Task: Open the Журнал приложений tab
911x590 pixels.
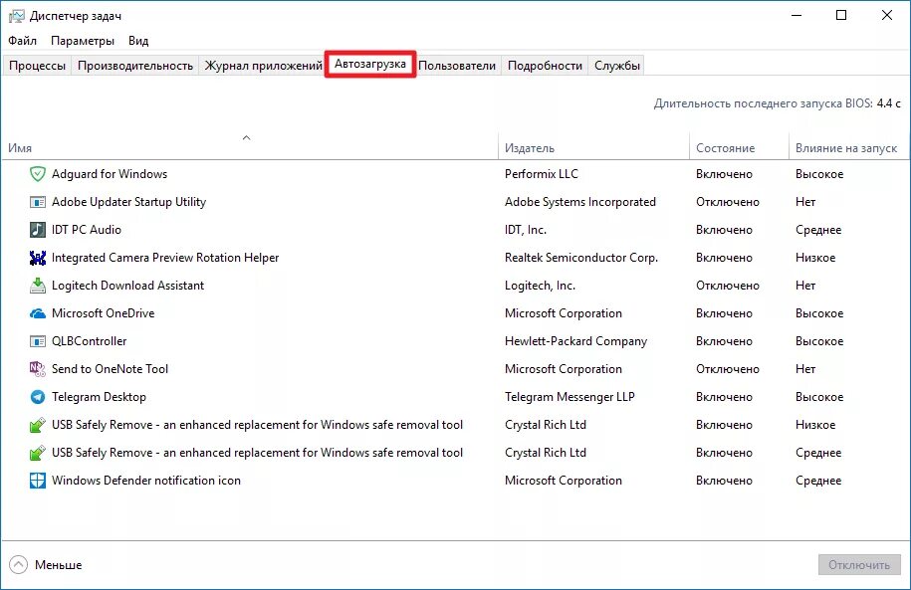Action: click(263, 66)
